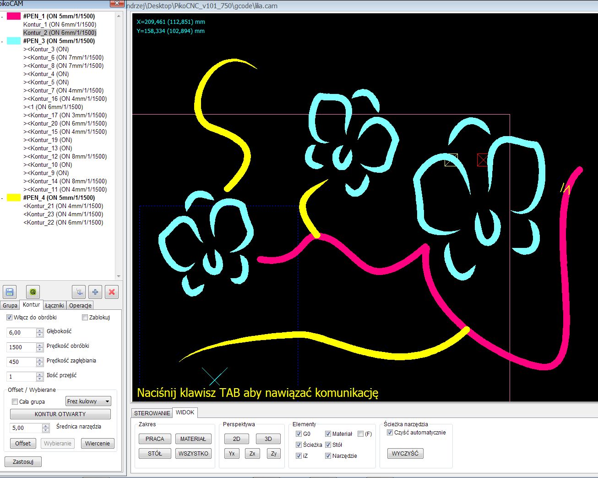The height and width of the screenshot is (478, 598).
Task: Click the green Q icon button
Action: click(33, 292)
